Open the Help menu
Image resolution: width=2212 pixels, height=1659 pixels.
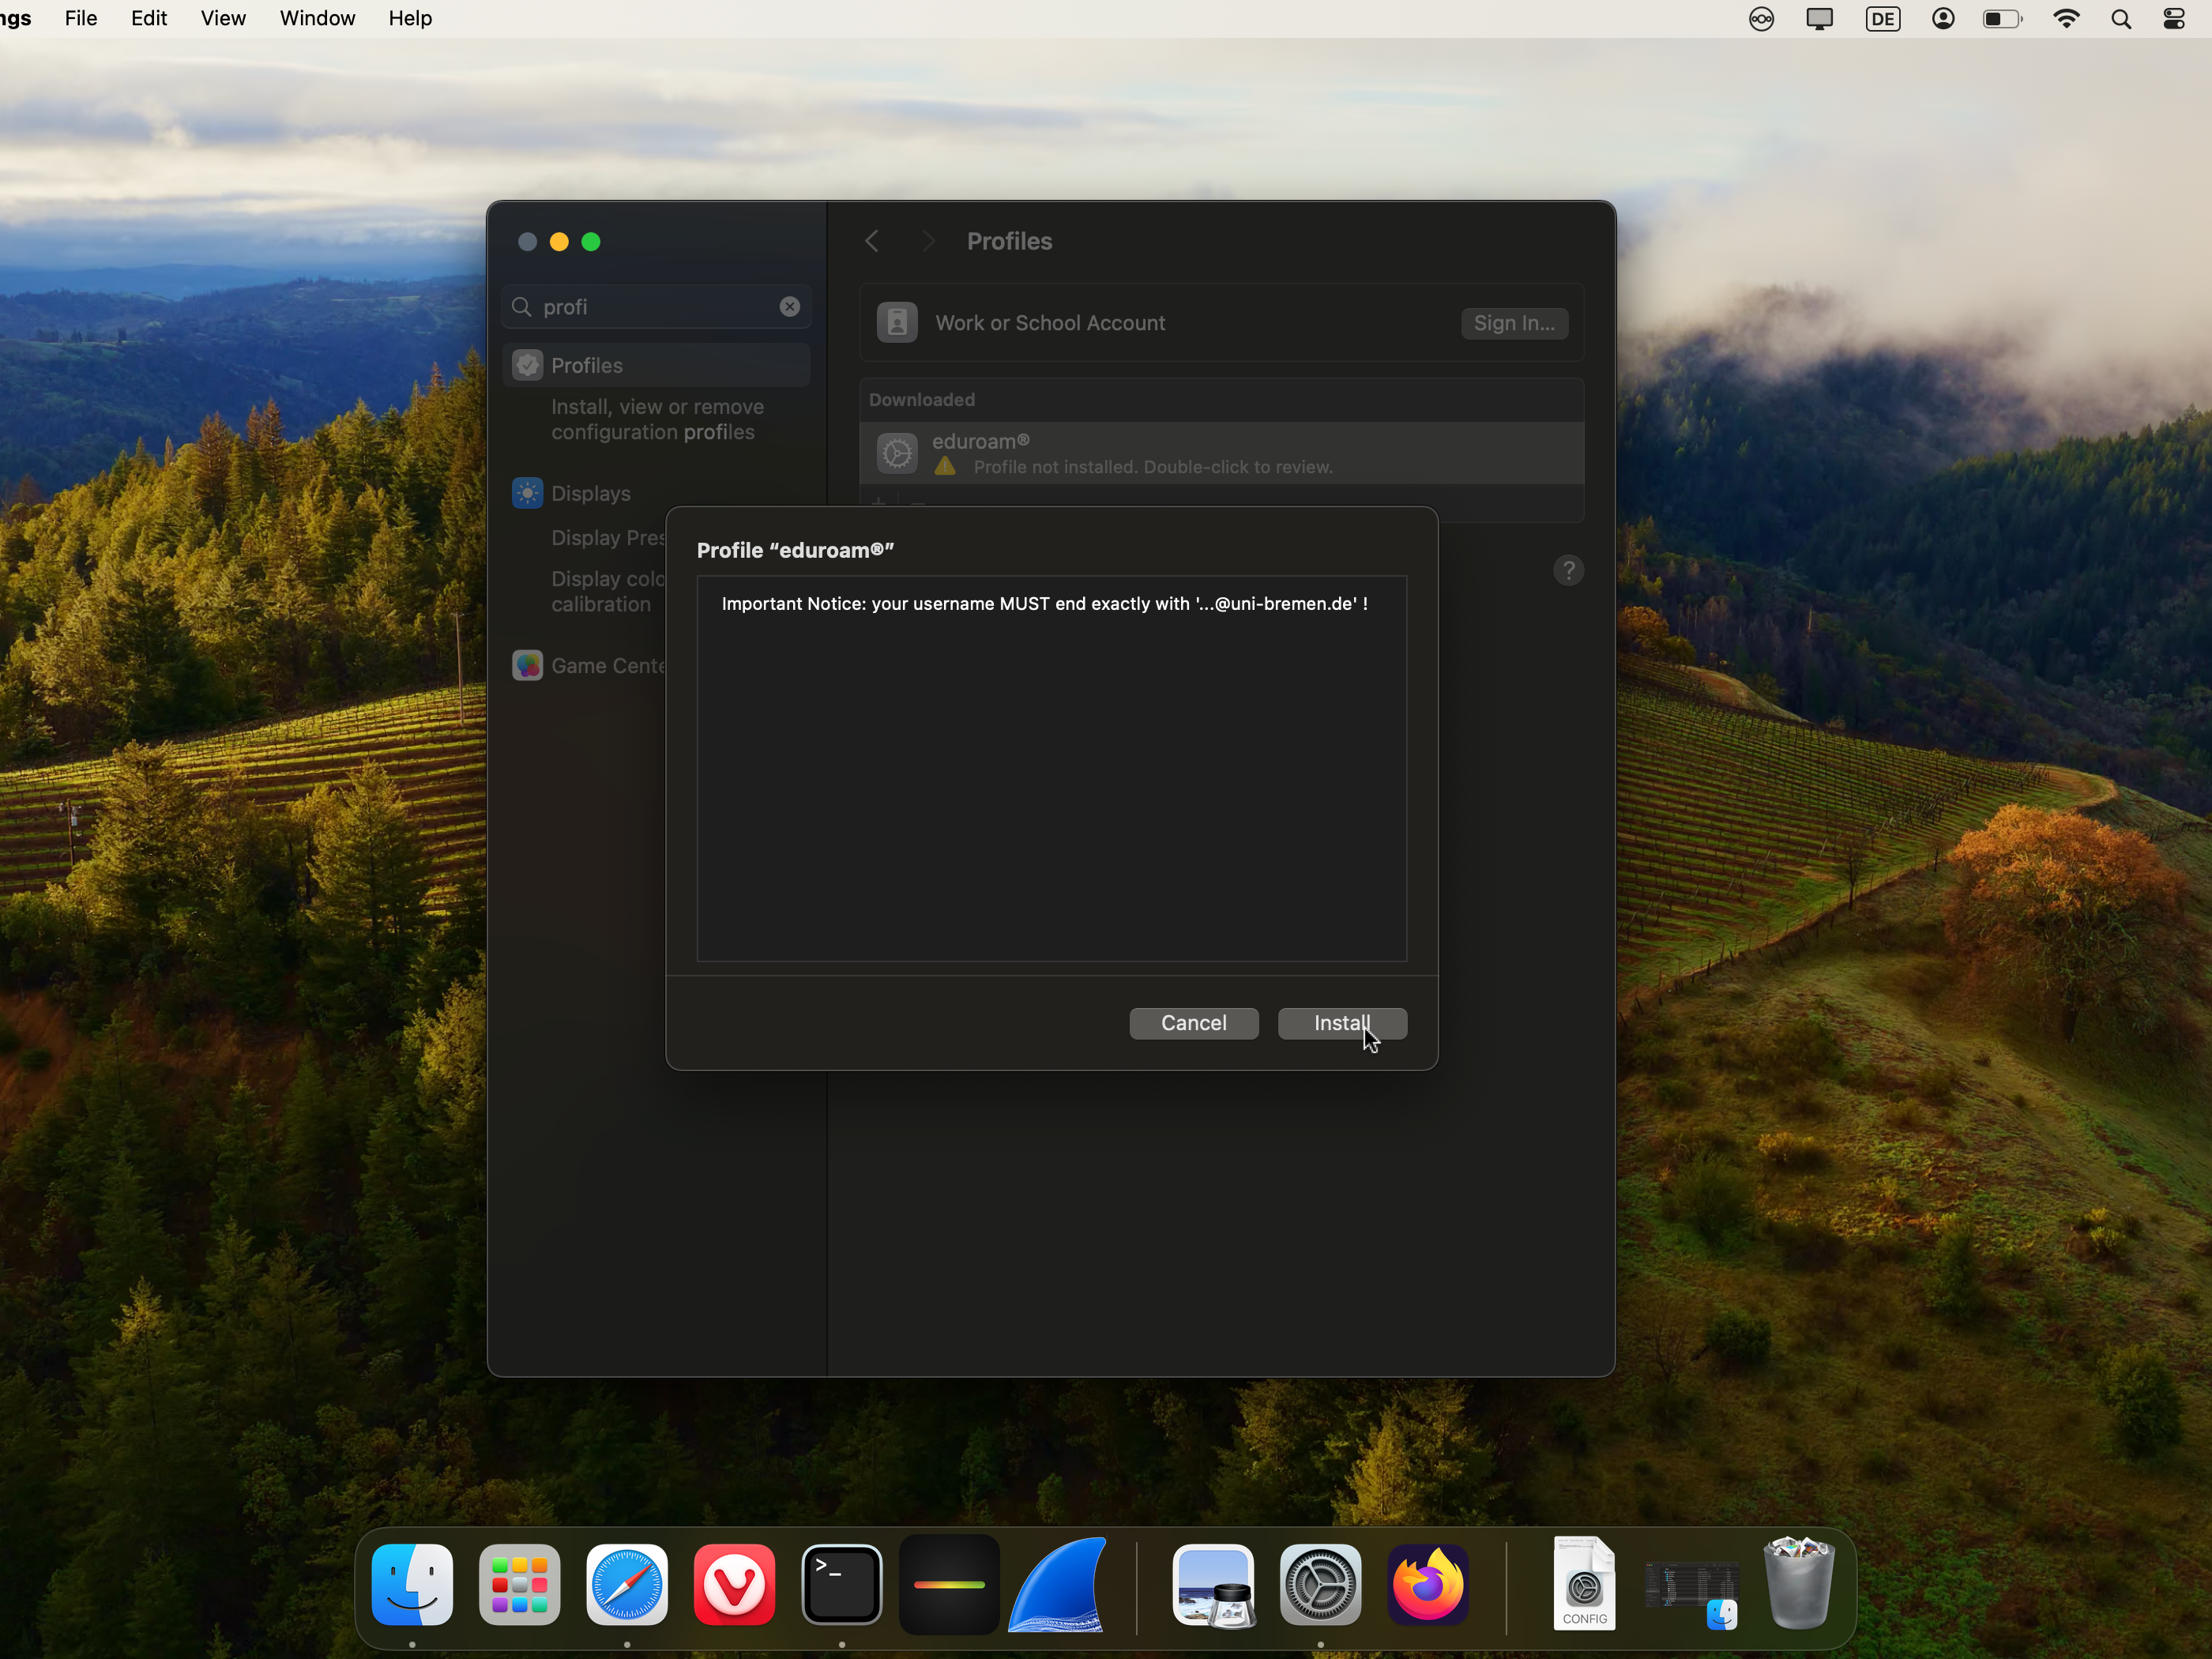(410, 18)
